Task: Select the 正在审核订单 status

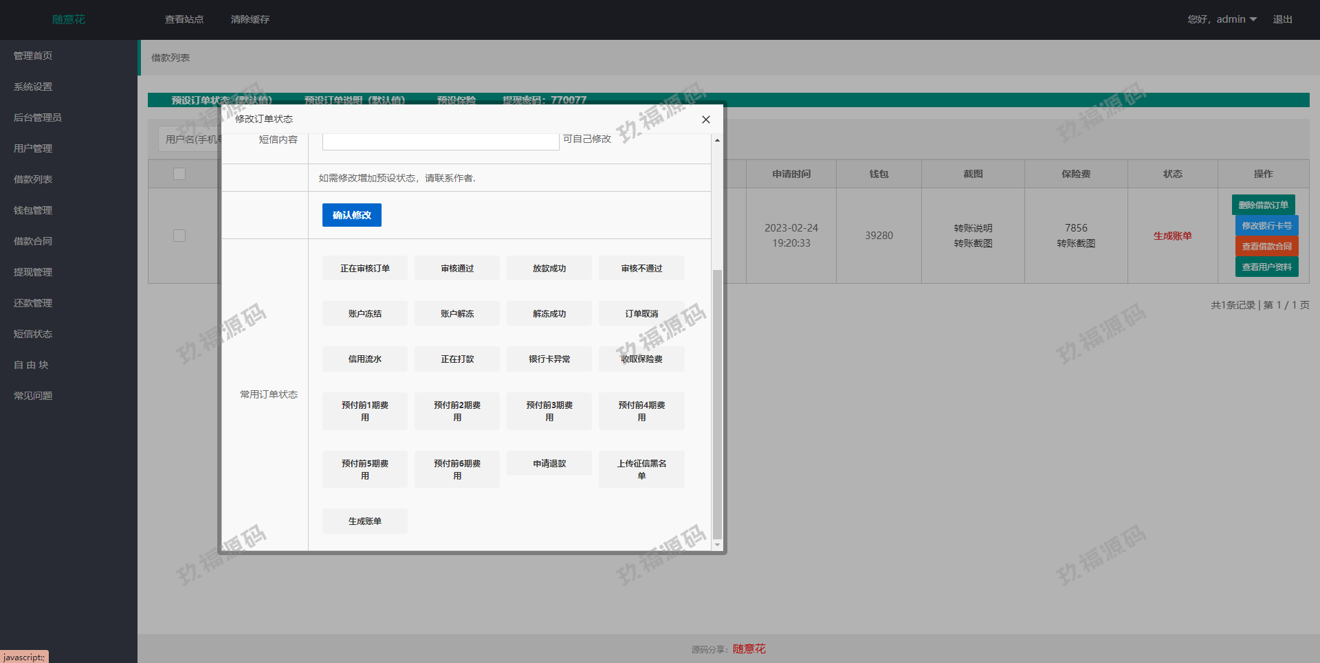Action: pyautogui.click(x=364, y=269)
